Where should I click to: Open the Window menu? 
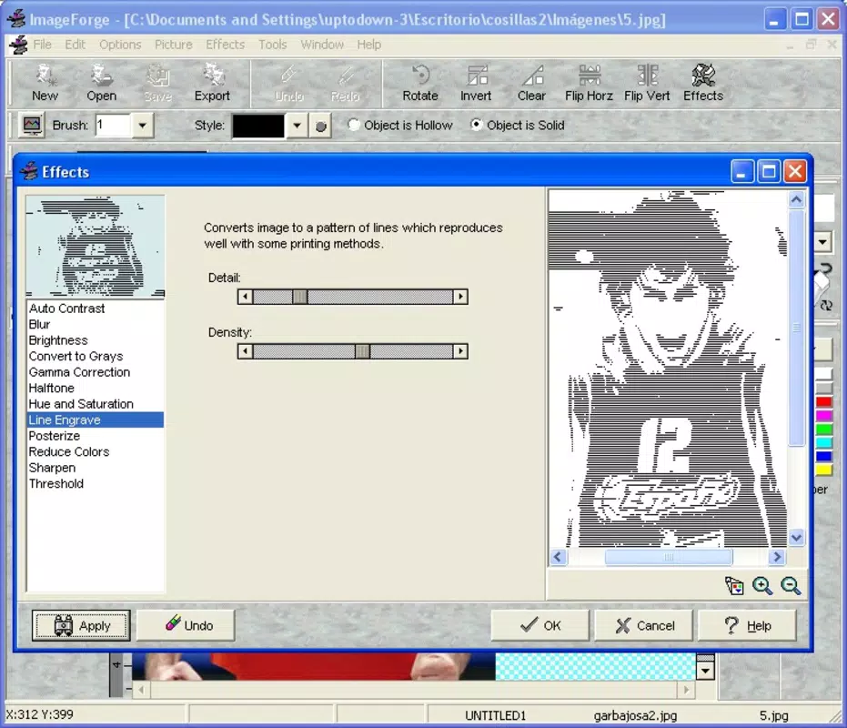[x=322, y=45]
